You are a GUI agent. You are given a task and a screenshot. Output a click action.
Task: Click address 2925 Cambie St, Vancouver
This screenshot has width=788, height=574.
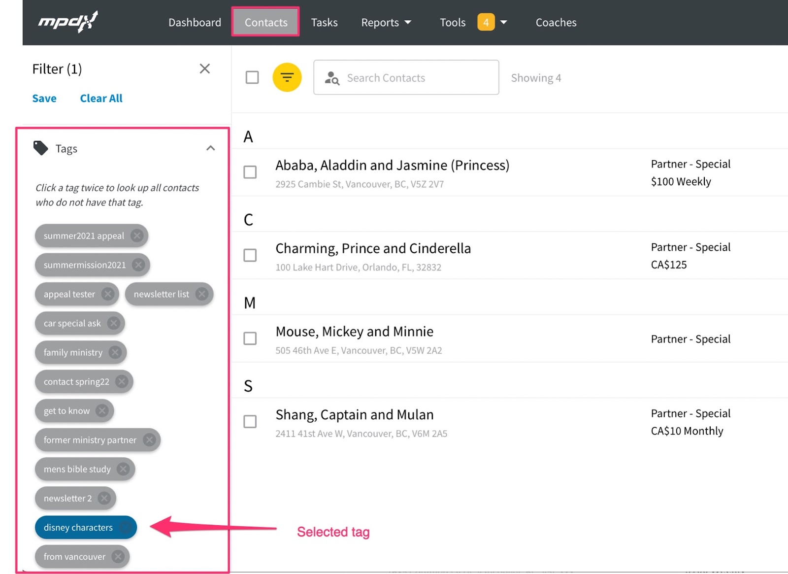point(360,184)
